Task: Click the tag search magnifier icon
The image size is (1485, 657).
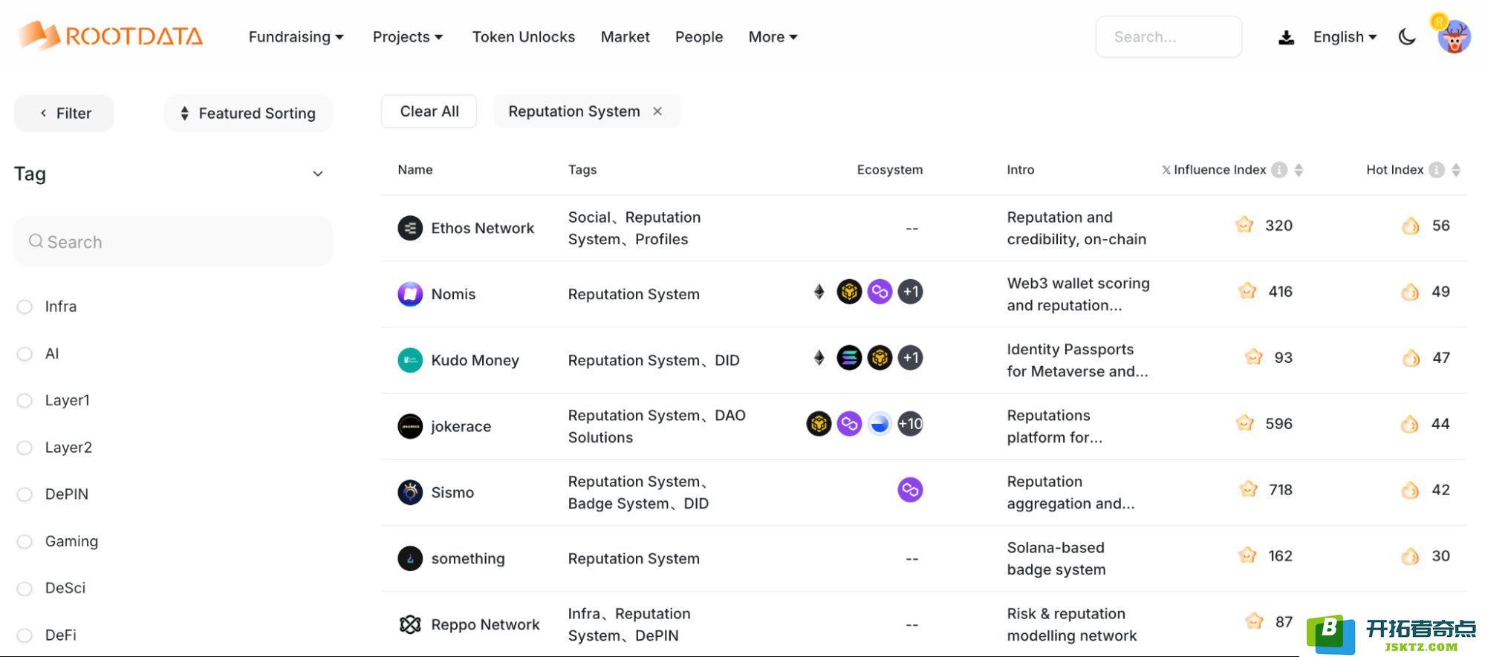Action: pyautogui.click(x=36, y=241)
